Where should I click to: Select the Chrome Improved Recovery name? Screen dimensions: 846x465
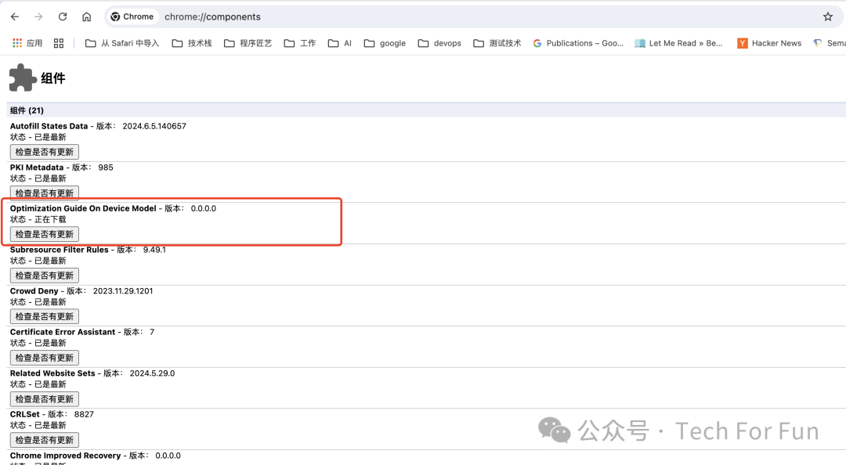(x=65, y=456)
